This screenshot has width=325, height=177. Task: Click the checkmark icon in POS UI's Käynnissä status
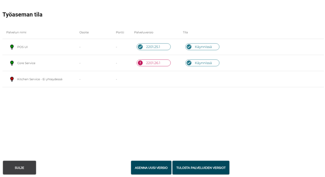(189, 47)
